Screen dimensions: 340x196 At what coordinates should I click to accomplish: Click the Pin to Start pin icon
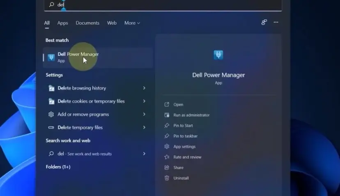167,125
